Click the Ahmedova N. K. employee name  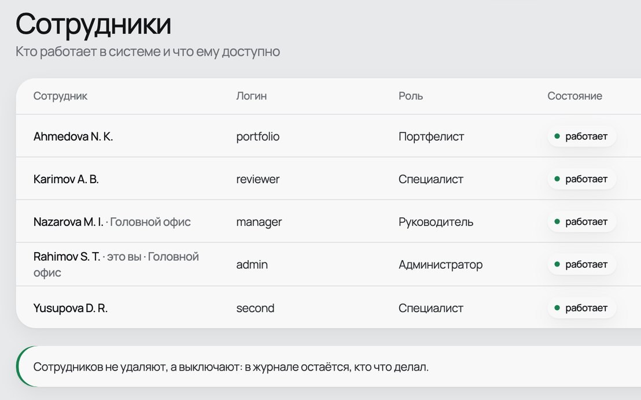tap(73, 136)
